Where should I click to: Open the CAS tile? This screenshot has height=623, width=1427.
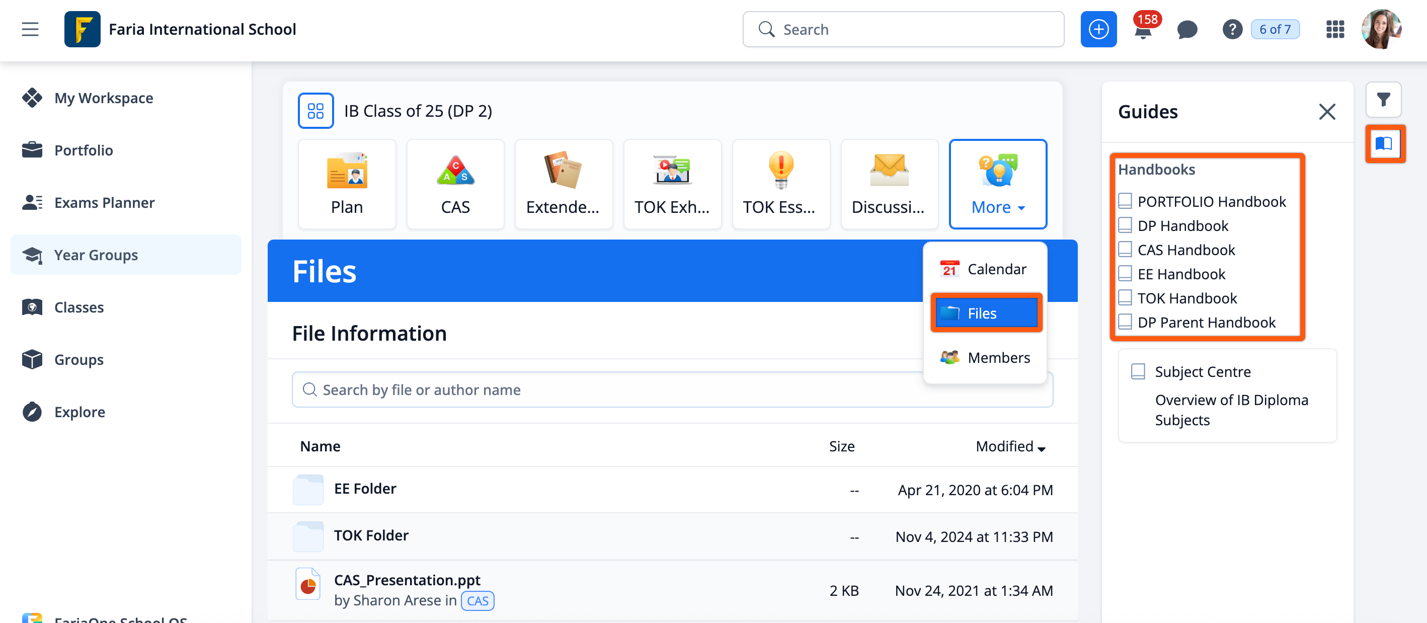coord(455,183)
